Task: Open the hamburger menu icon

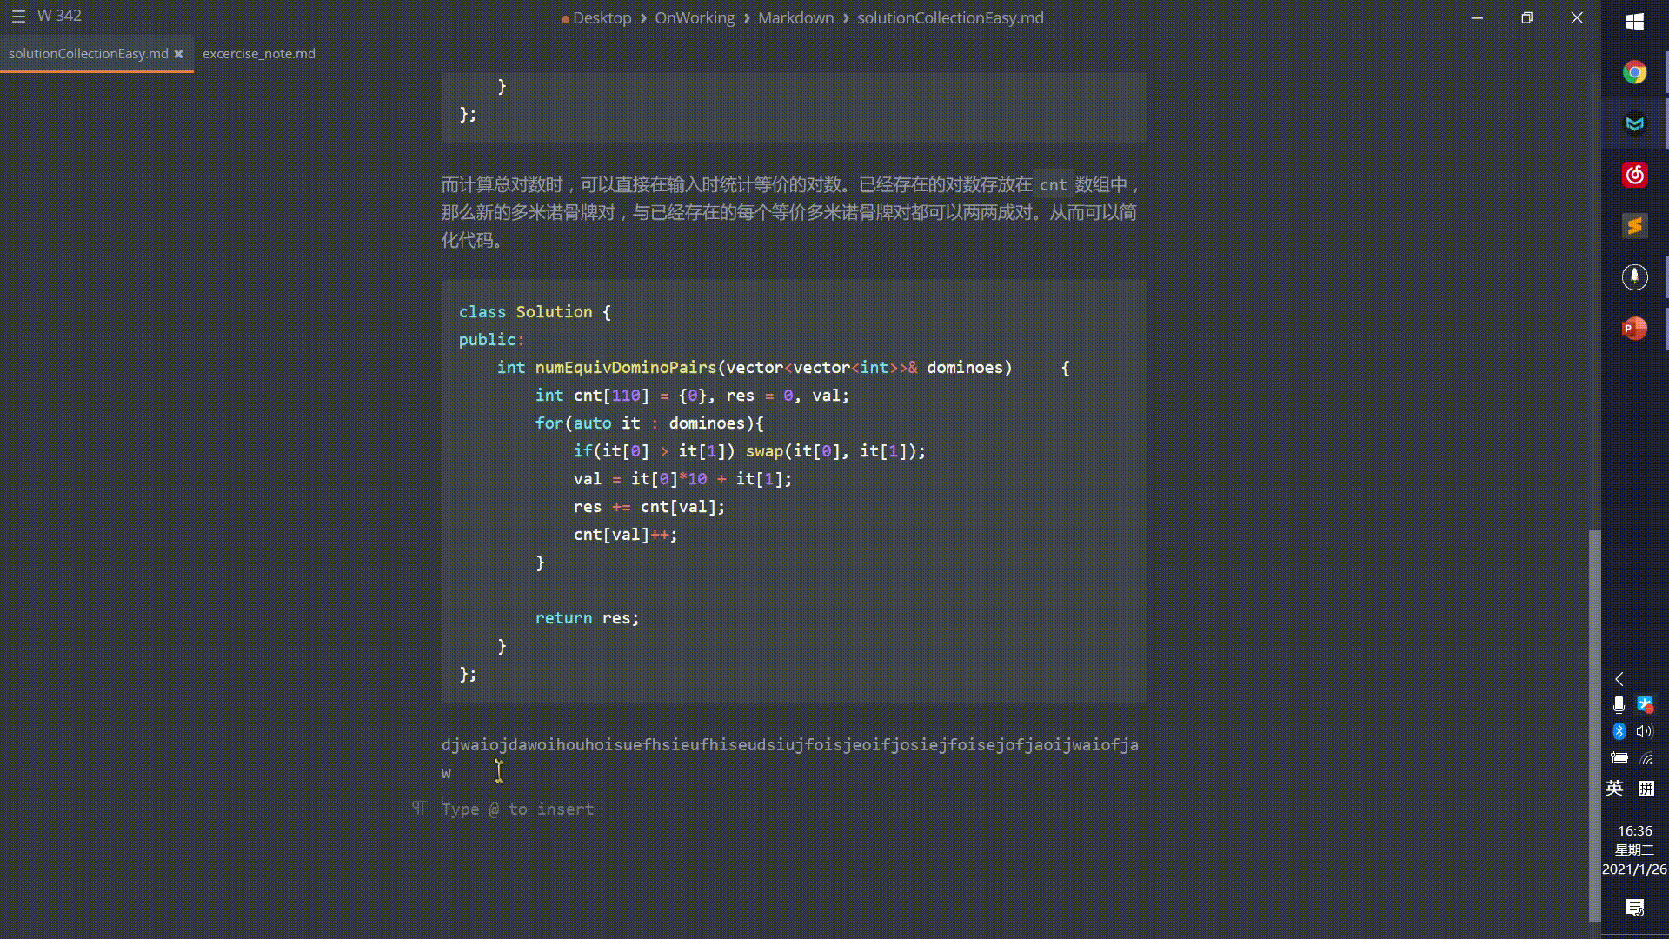Action: (18, 17)
